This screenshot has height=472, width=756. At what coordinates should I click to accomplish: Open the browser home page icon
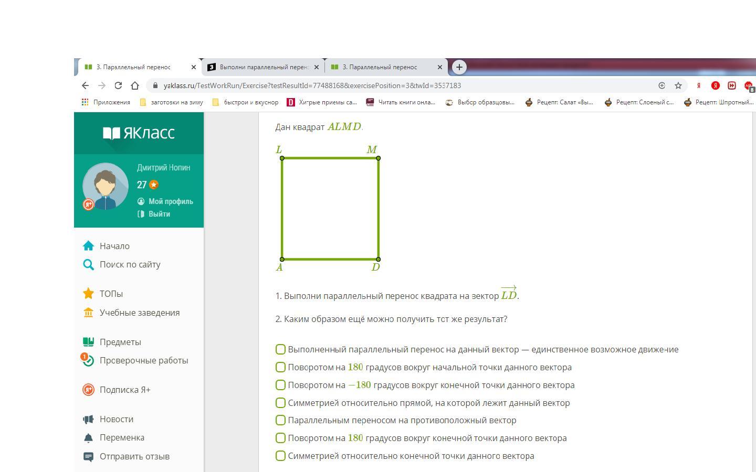click(x=135, y=85)
